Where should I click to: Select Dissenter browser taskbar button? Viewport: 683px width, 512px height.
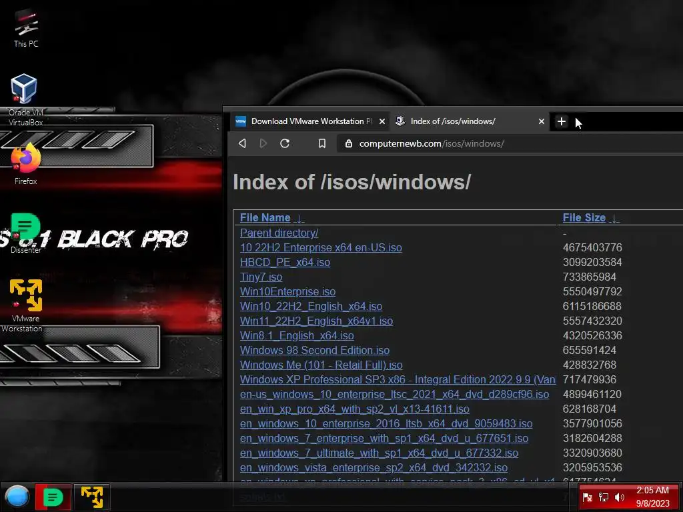pos(53,497)
